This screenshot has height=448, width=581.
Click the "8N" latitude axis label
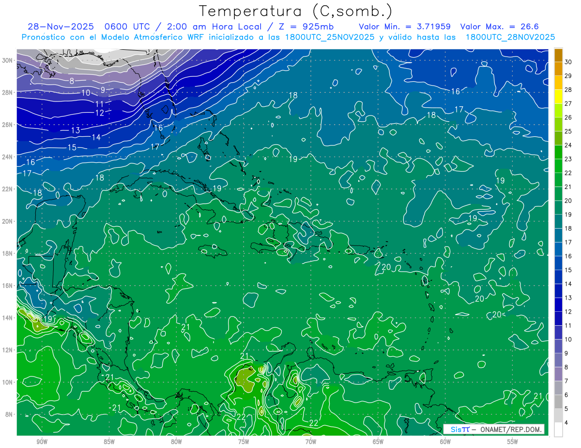[x=9, y=414]
